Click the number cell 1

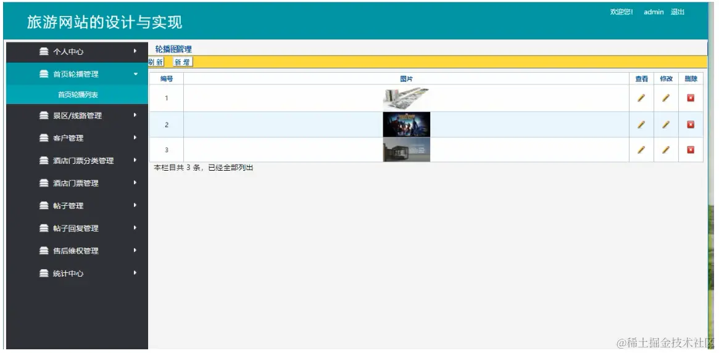click(167, 98)
